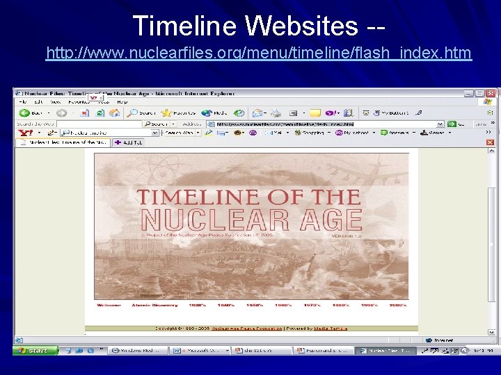Click the highlighter icon on the Yahoo toolbar
The width and height of the screenshot is (501, 375).
tap(209, 133)
